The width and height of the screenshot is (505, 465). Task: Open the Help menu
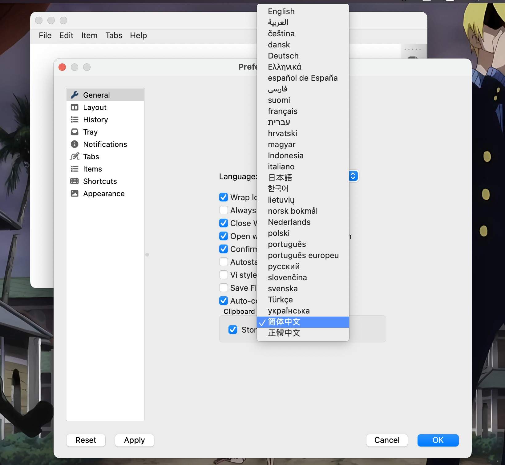pos(138,35)
